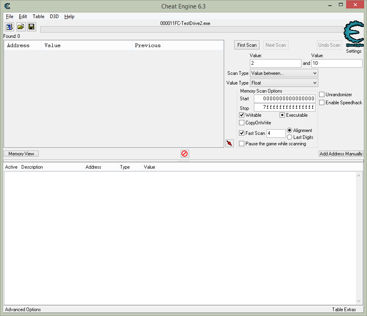
Task: Click the red arrow copy-to-address-list icon
Action: [229, 143]
